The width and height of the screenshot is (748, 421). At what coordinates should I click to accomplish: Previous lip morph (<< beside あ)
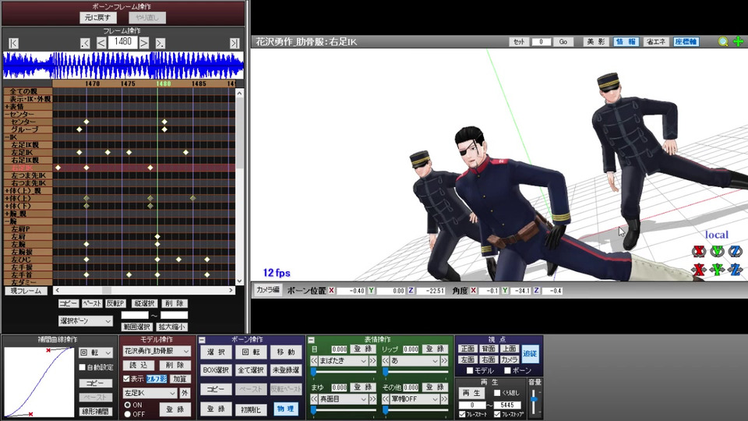[x=386, y=361]
